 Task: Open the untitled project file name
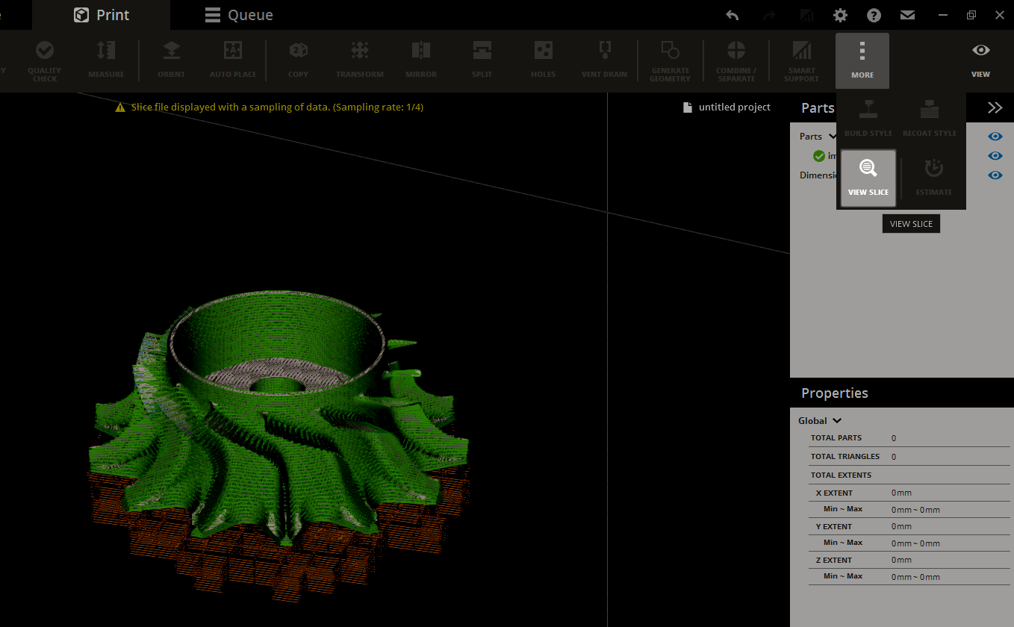(x=734, y=107)
